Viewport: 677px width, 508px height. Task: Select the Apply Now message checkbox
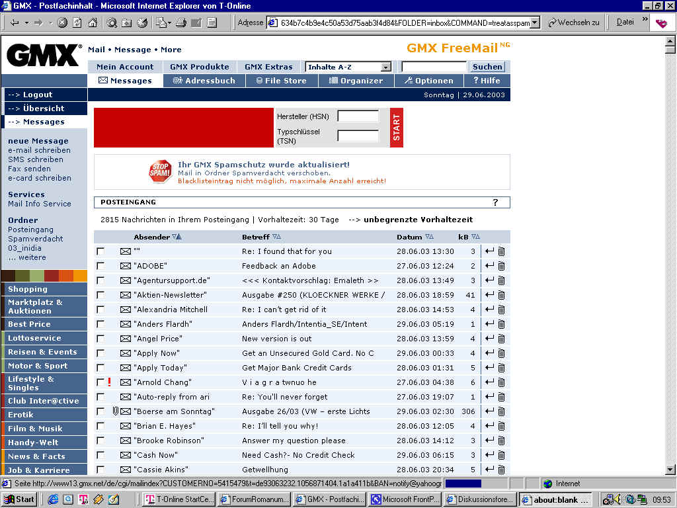click(x=100, y=353)
